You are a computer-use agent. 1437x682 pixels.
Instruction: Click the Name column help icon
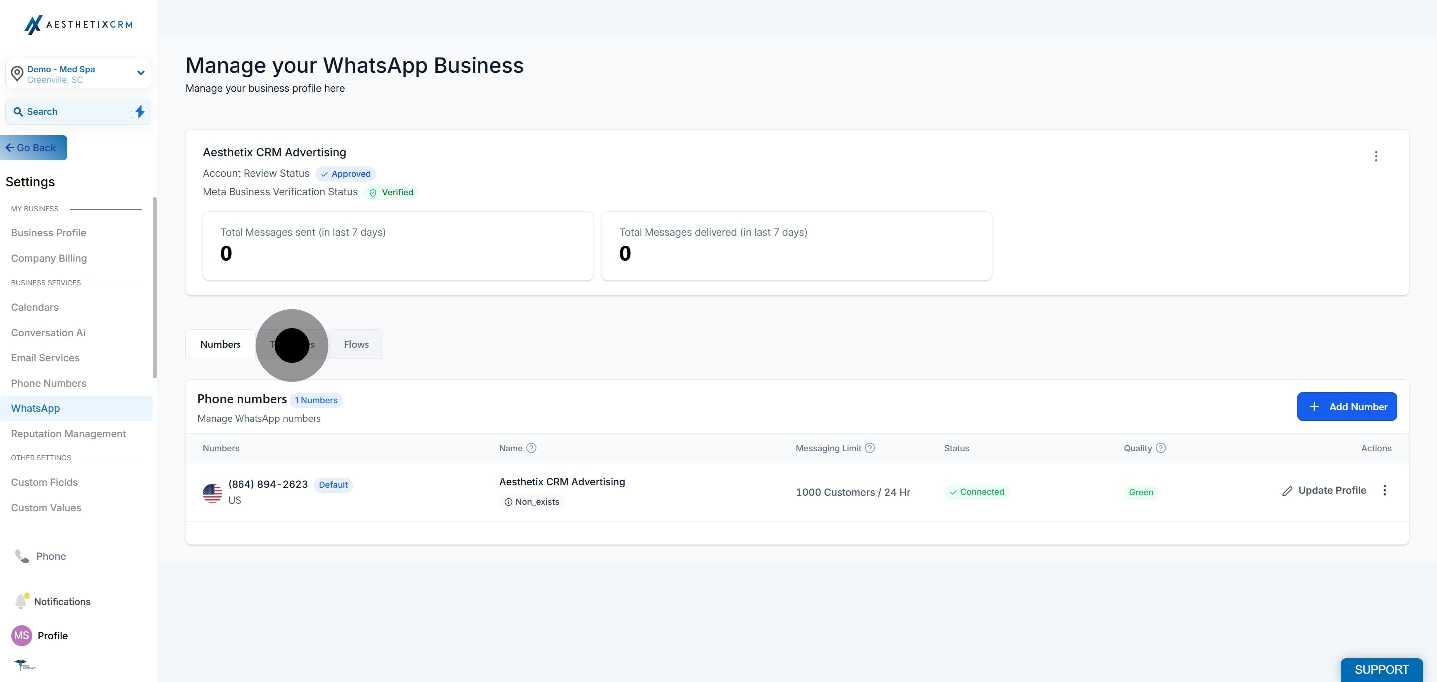coord(531,448)
